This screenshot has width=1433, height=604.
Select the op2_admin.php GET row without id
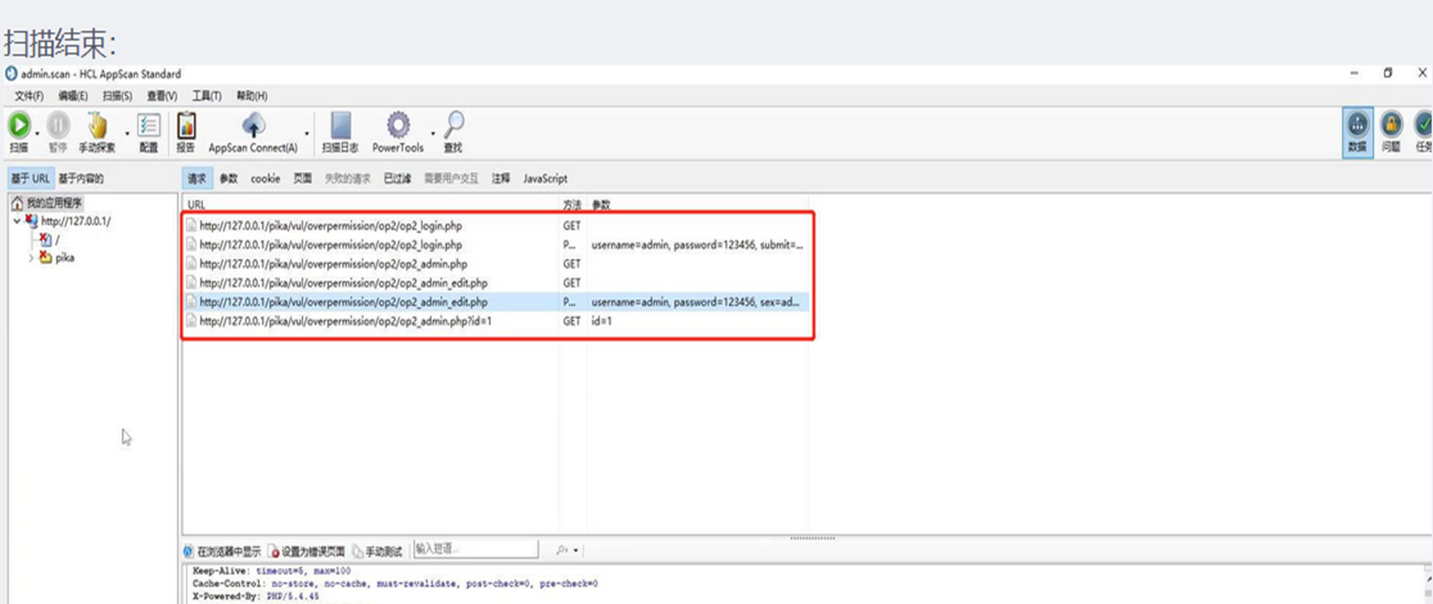[495, 263]
